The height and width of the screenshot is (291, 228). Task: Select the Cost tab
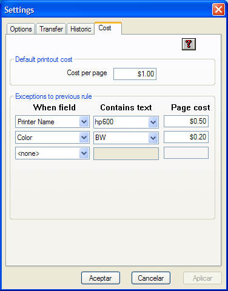(108, 28)
